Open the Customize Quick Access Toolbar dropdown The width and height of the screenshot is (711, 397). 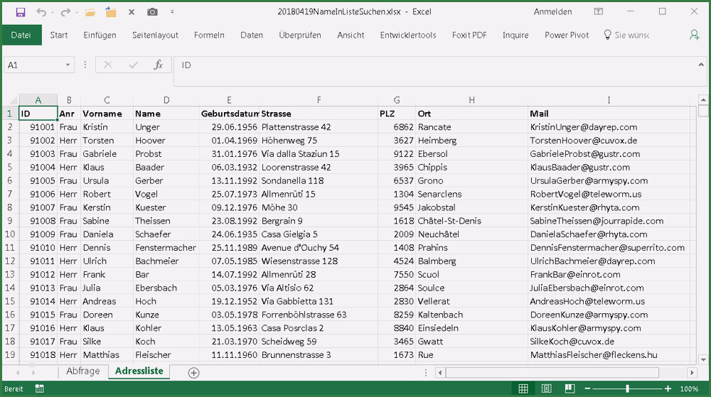(x=172, y=12)
